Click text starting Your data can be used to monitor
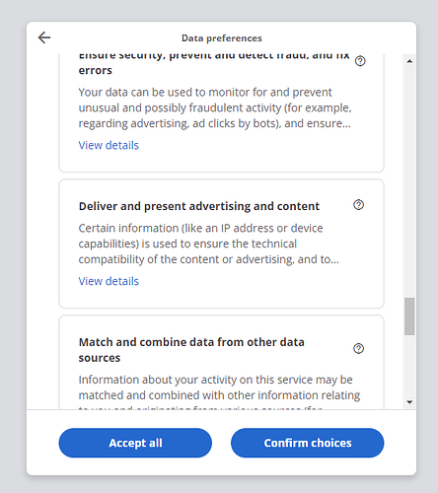Screen dimensions: 438x493 pyautogui.click(x=215, y=107)
